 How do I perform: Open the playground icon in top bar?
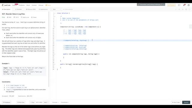click(x=179, y=5)
